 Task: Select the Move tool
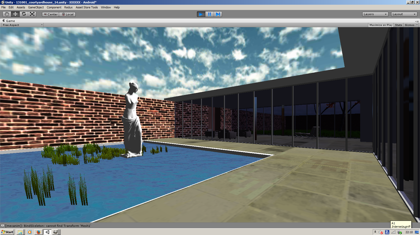[15, 14]
